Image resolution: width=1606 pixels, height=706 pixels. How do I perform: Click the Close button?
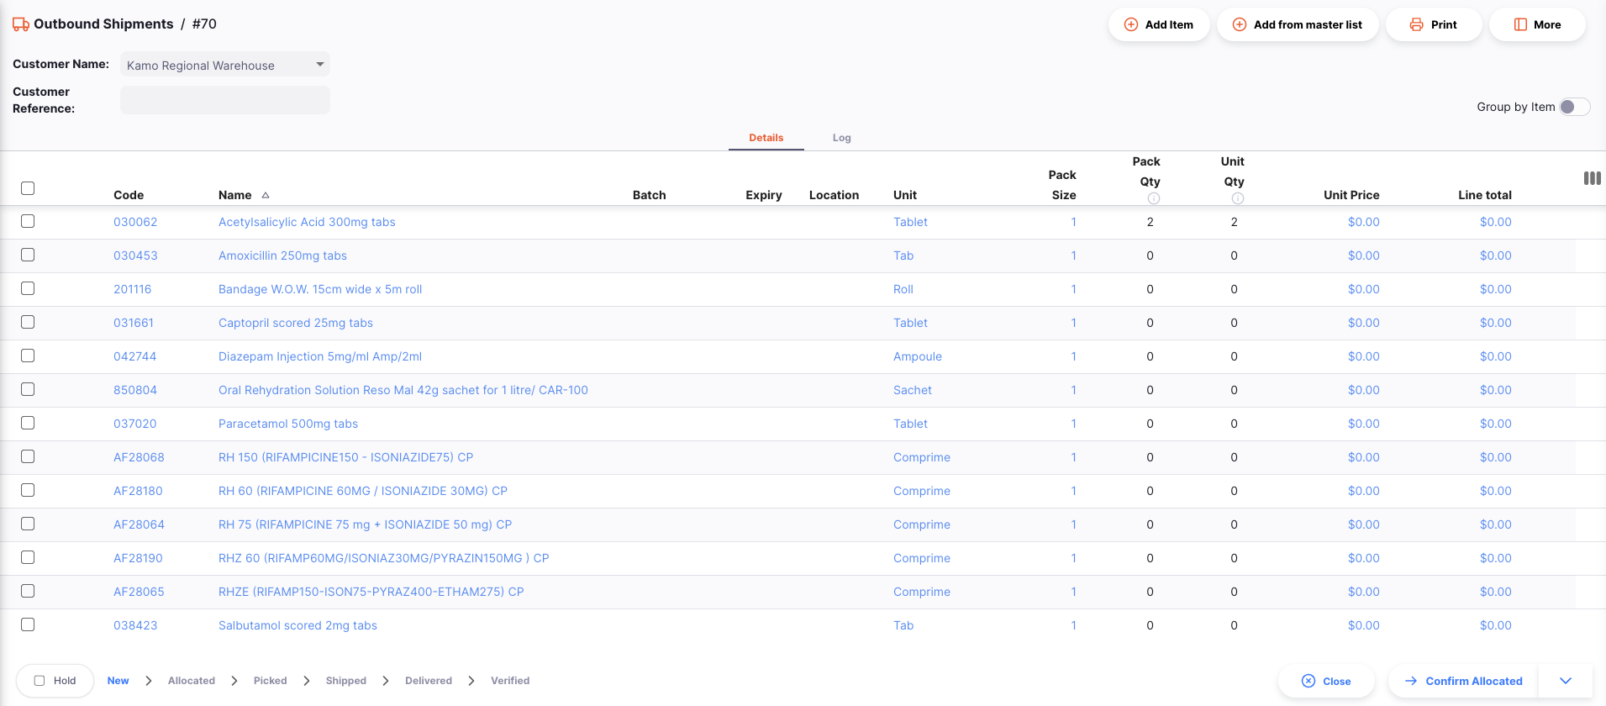point(1326,681)
